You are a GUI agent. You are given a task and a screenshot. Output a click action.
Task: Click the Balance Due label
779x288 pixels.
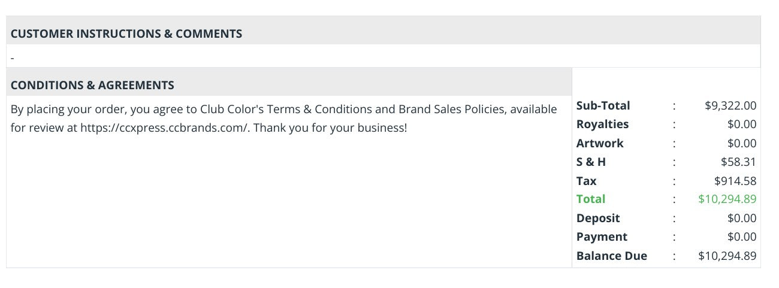pos(612,256)
